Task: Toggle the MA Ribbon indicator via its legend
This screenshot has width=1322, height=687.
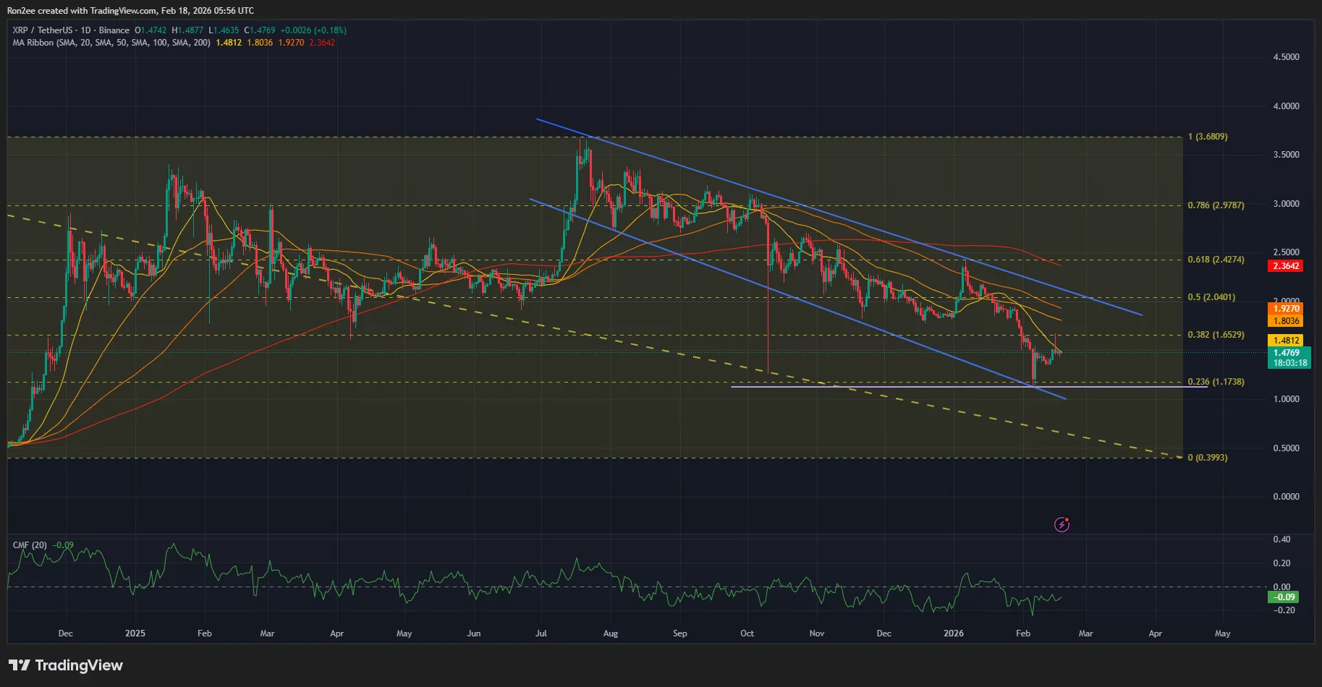Action: [32, 43]
